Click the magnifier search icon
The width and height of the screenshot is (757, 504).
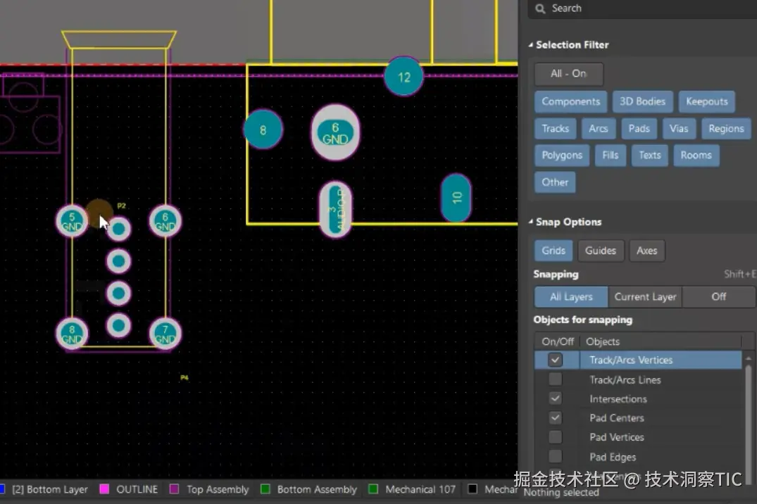tap(540, 8)
